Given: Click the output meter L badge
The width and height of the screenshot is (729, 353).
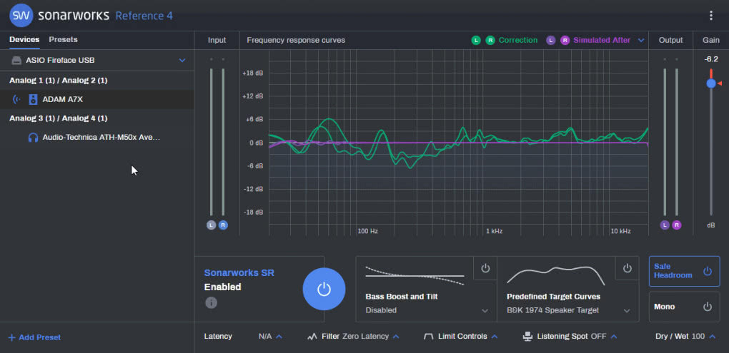Looking at the screenshot, I should pos(665,225).
